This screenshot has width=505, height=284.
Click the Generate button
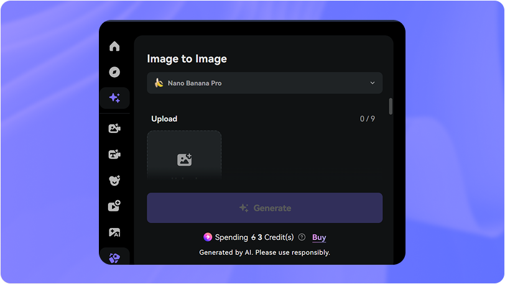265,208
